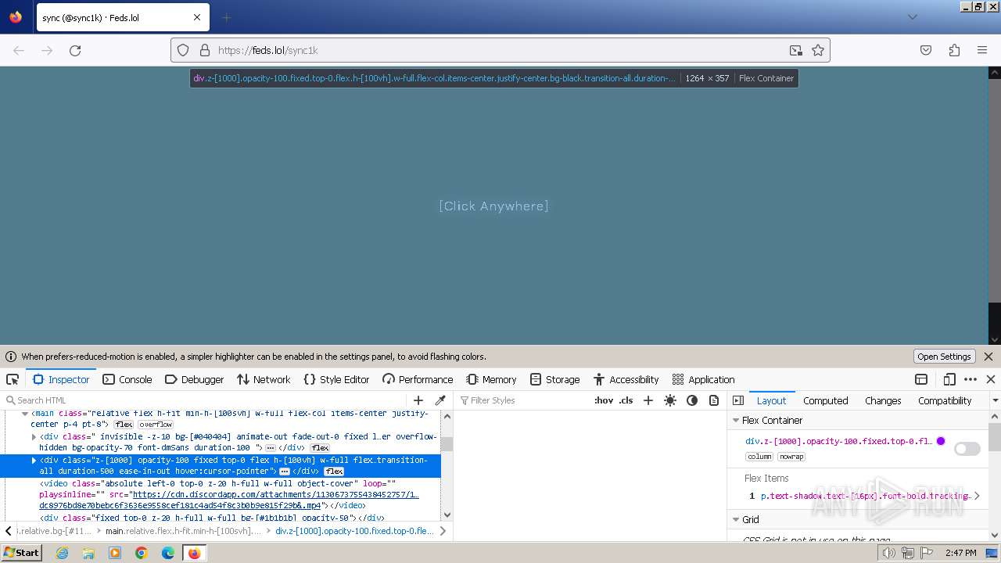Open the Storage panel
The image size is (1001, 563).
554,379
